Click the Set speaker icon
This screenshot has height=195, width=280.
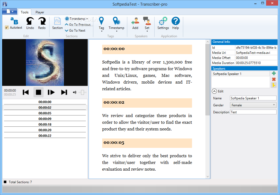click(147, 21)
